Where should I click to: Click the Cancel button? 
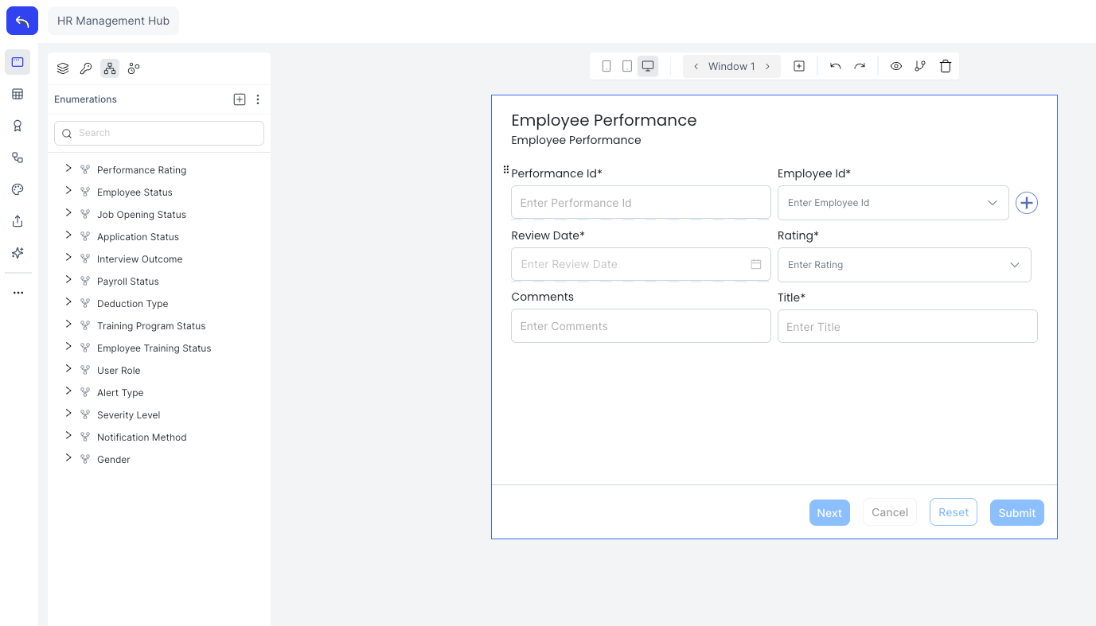point(889,512)
